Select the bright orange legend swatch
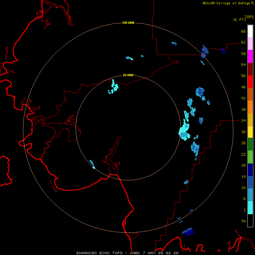This screenshot has height=255, width=255. 250,107
